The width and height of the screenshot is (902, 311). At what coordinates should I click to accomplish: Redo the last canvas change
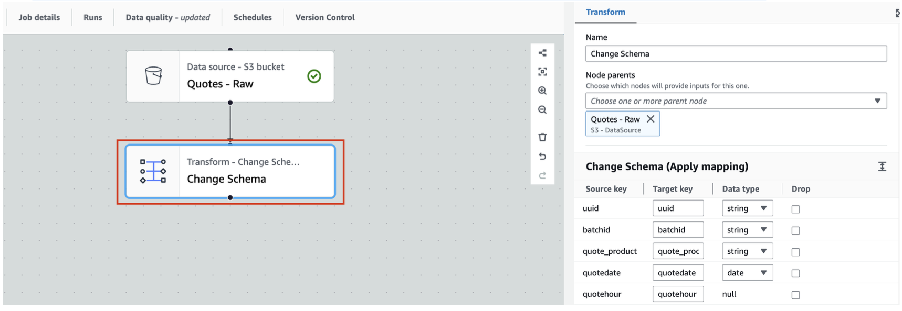click(x=542, y=175)
